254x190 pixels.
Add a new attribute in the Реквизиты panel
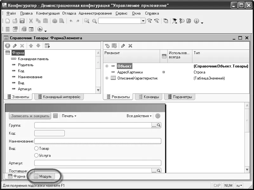pos(107,46)
